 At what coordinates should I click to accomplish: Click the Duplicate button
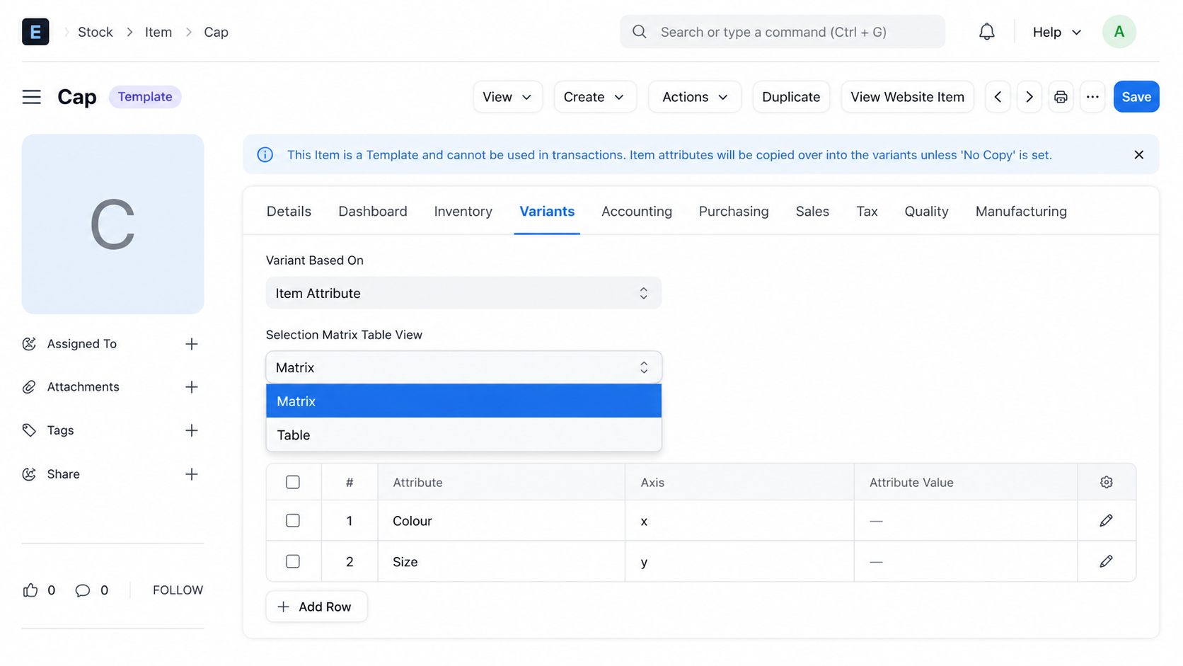pos(791,97)
